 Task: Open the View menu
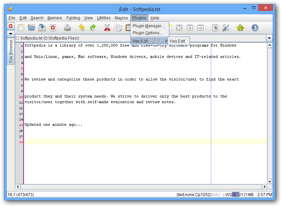click(88, 18)
